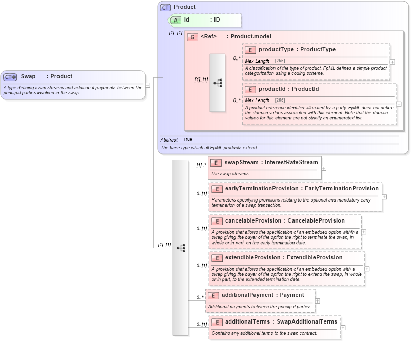The width and height of the screenshot is (411, 342).
Task: Expand the earlyTerminationProvision element
Action: [x=384, y=197]
